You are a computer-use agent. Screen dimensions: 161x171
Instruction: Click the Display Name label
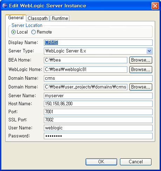coord(23,43)
